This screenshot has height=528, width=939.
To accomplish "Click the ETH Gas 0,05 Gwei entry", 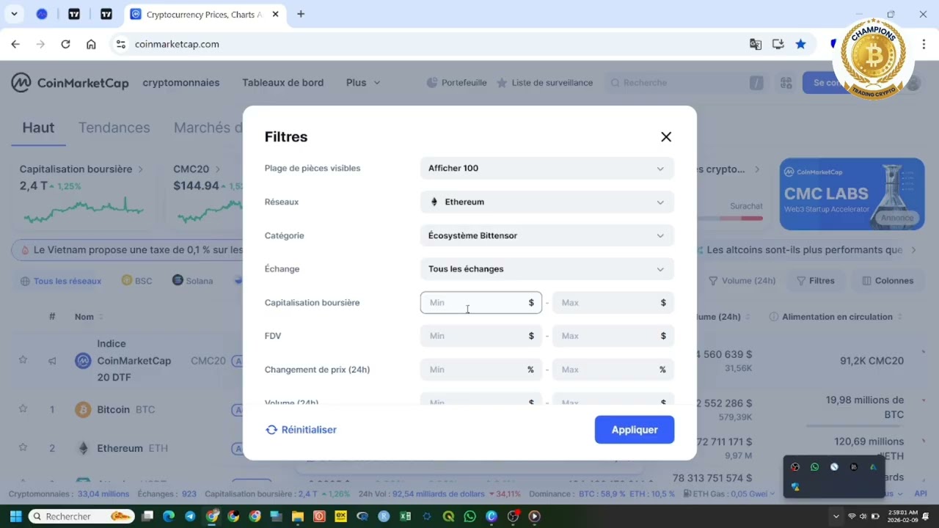I will click(x=729, y=494).
